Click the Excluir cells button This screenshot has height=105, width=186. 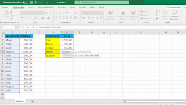pyautogui.click(x=145, y=15)
